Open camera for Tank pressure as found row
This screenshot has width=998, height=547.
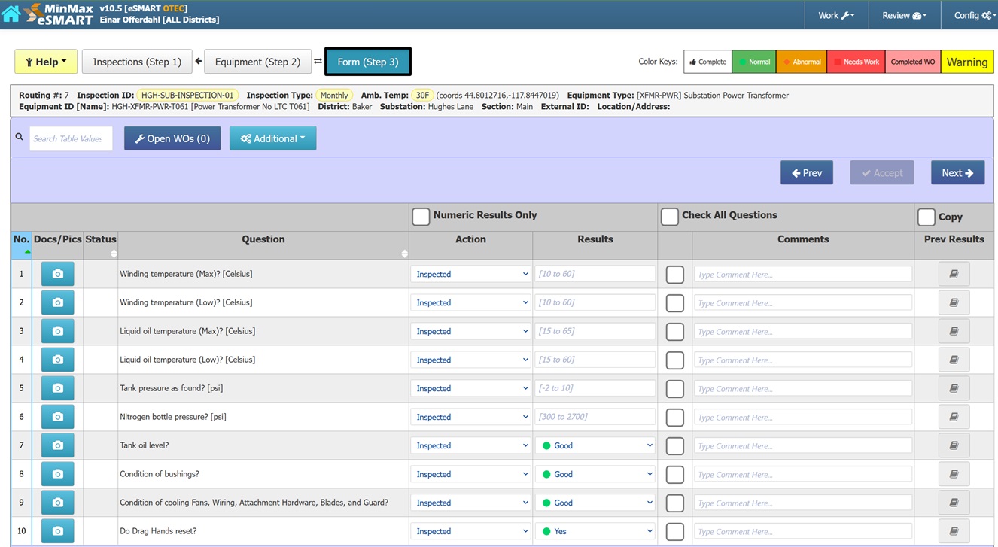tap(57, 388)
